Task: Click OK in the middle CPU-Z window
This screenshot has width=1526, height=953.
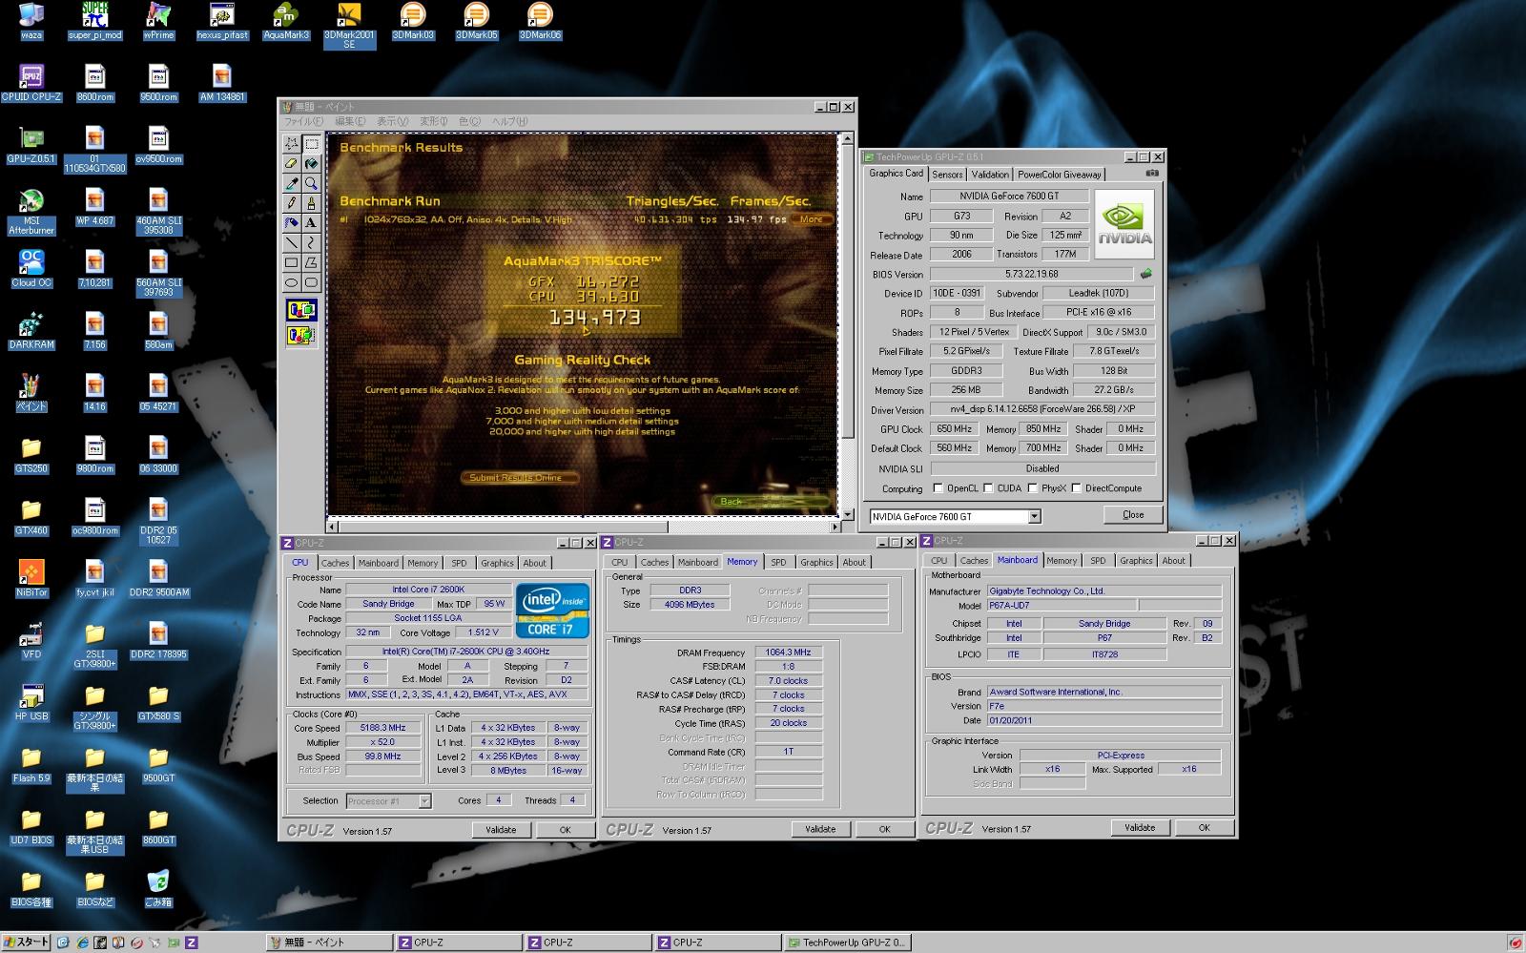Action: coord(884,829)
